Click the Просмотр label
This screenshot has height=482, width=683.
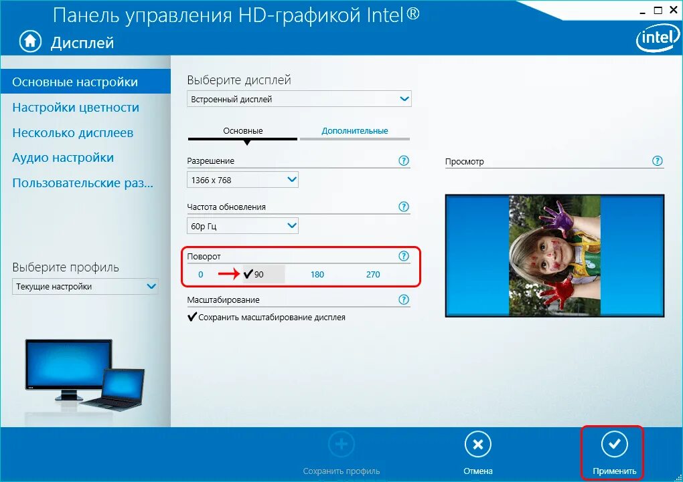[464, 161]
